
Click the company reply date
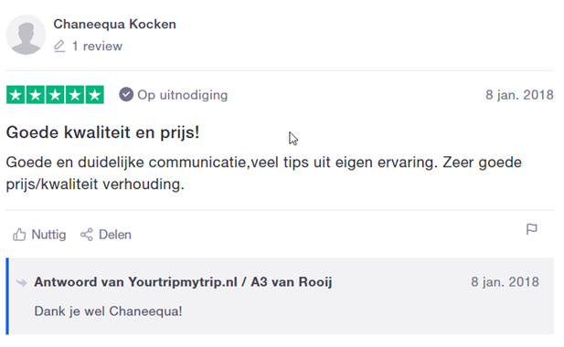point(505,282)
